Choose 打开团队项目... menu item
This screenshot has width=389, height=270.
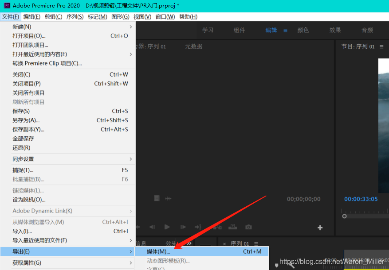[x=68, y=45]
